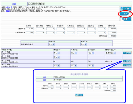The width and height of the screenshot is (133, 104).
Task: Click popup 付帯設備料金 使用料 field showing 1500
Action: click(51, 88)
